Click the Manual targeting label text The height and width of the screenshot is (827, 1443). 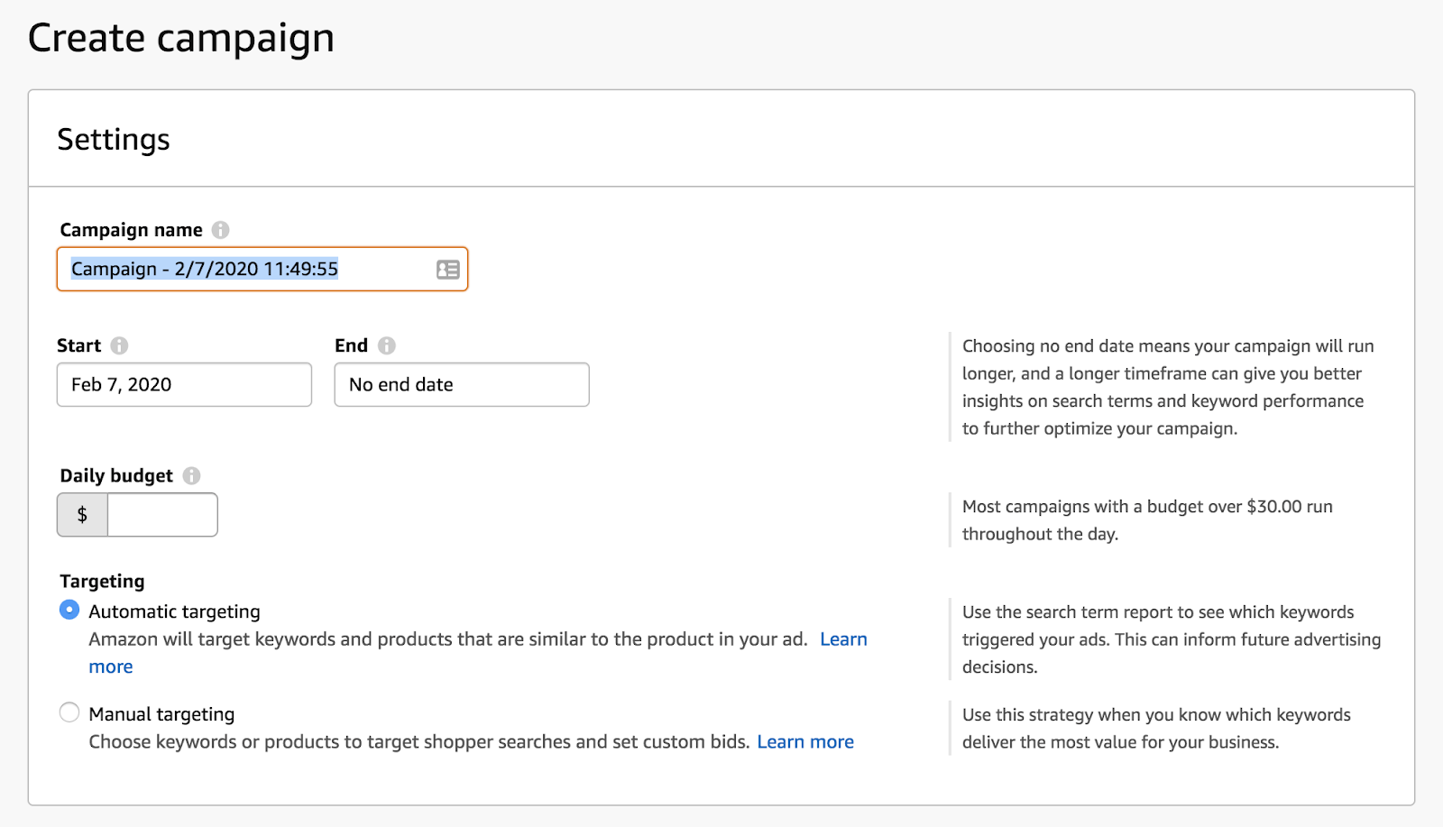coord(161,714)
